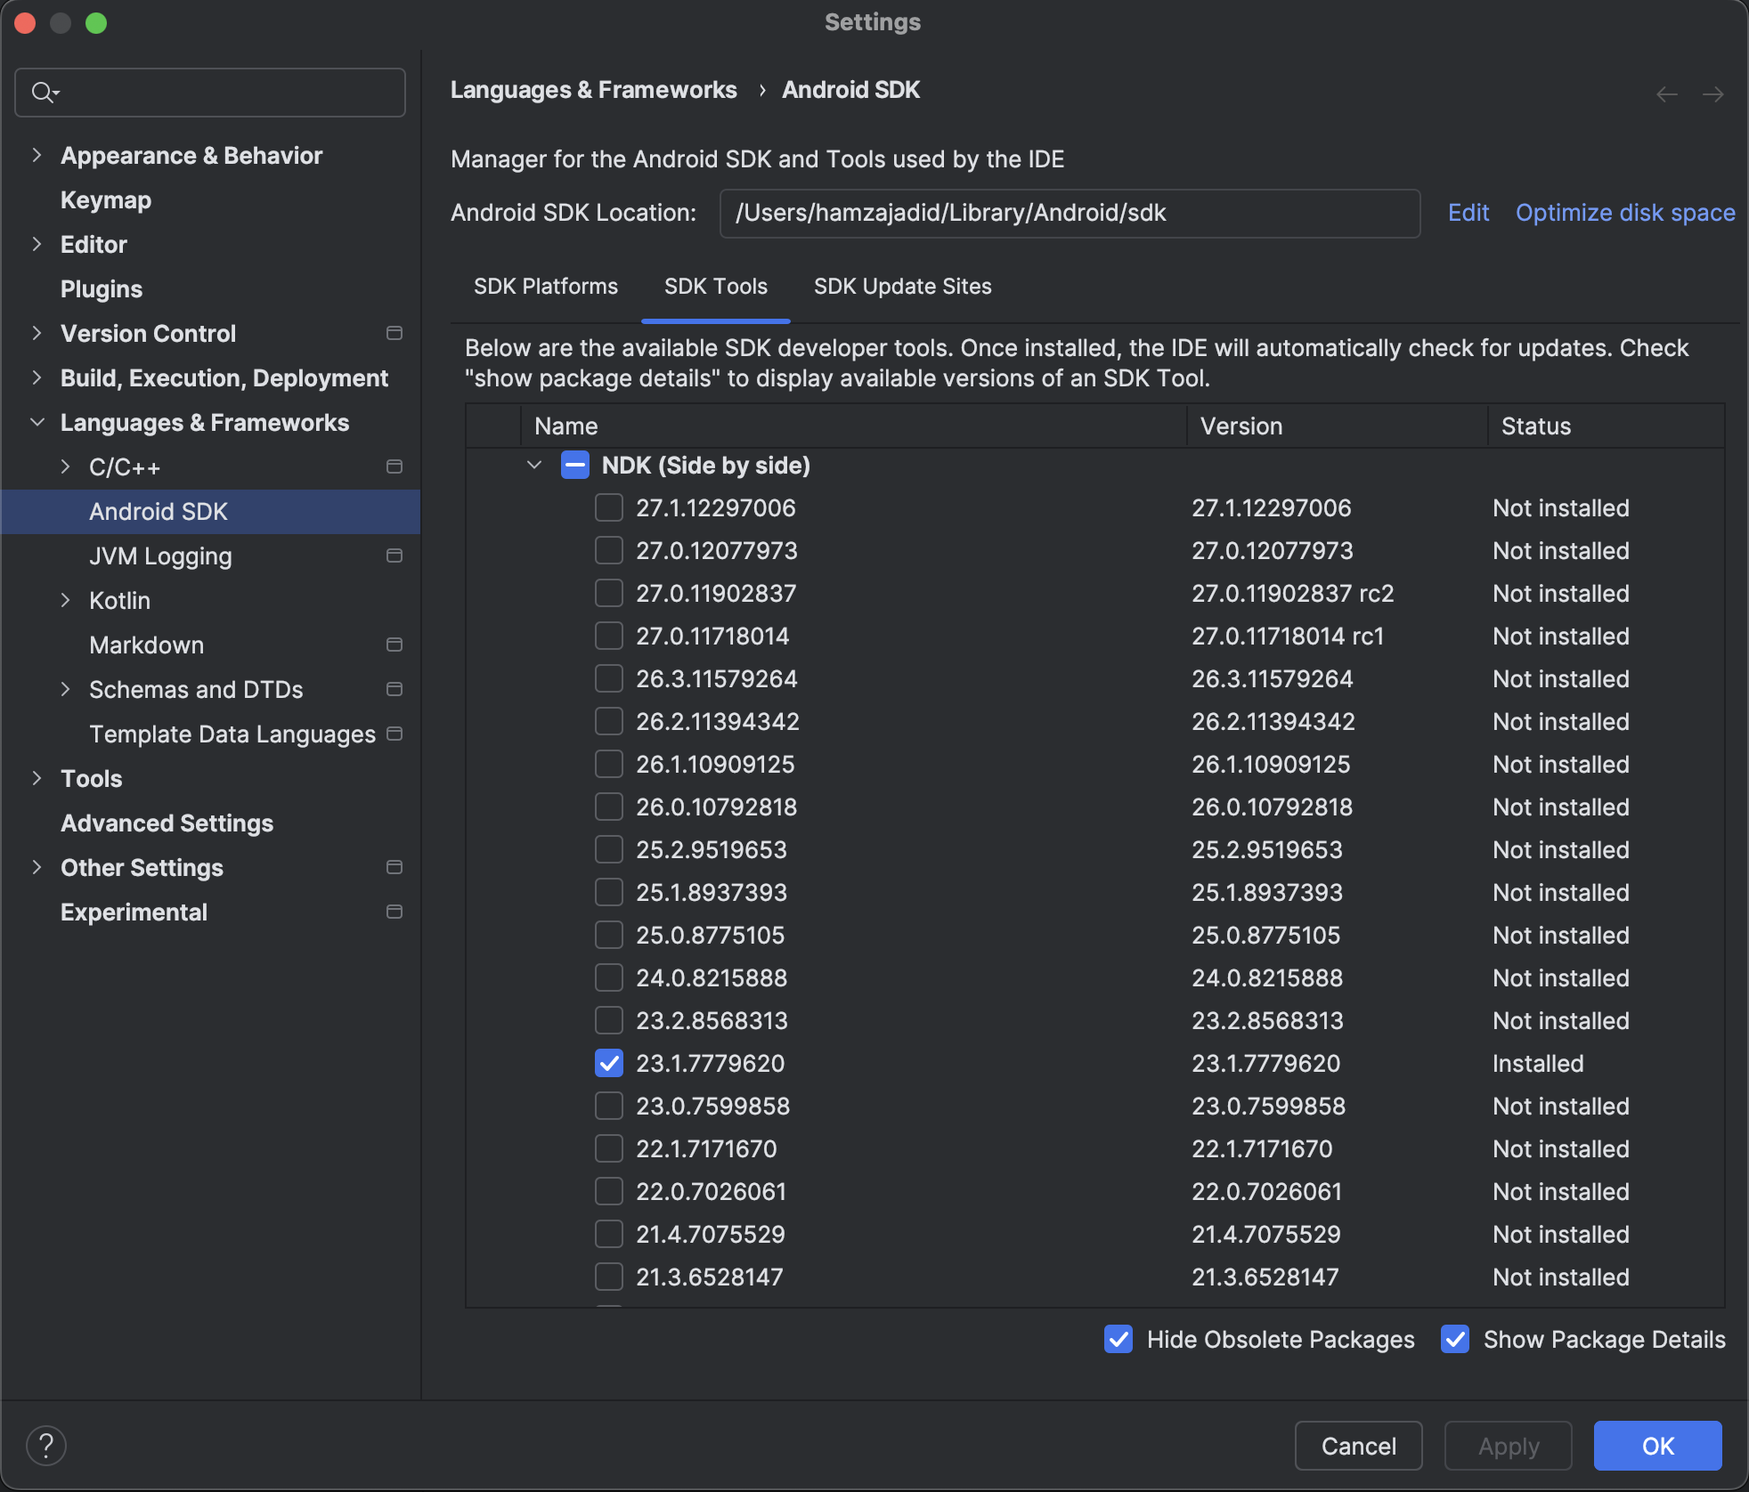Click the forward navigation arrow
1749x1492 pixels.
(1712, 93)
